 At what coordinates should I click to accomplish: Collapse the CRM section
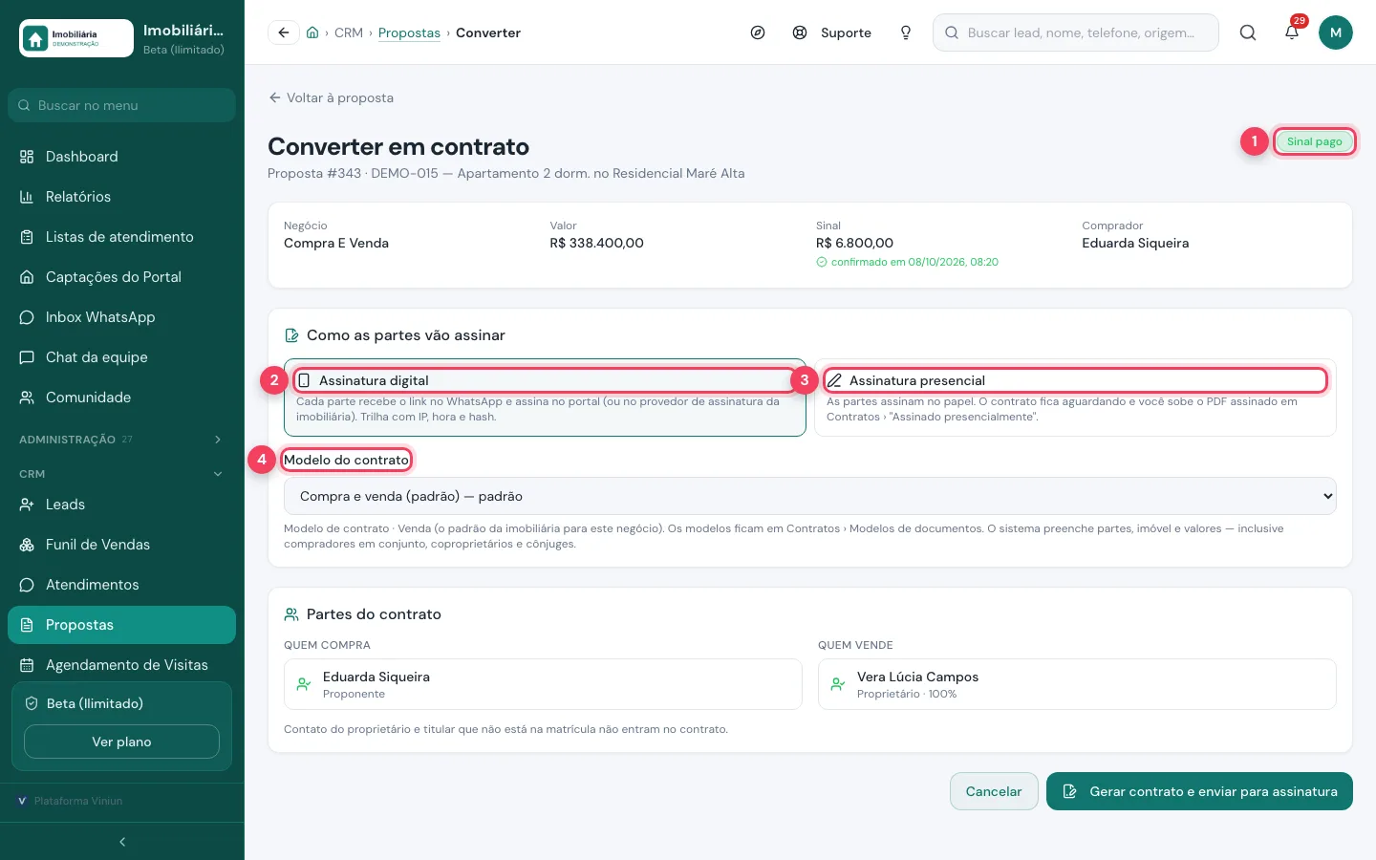click(121, 474)
